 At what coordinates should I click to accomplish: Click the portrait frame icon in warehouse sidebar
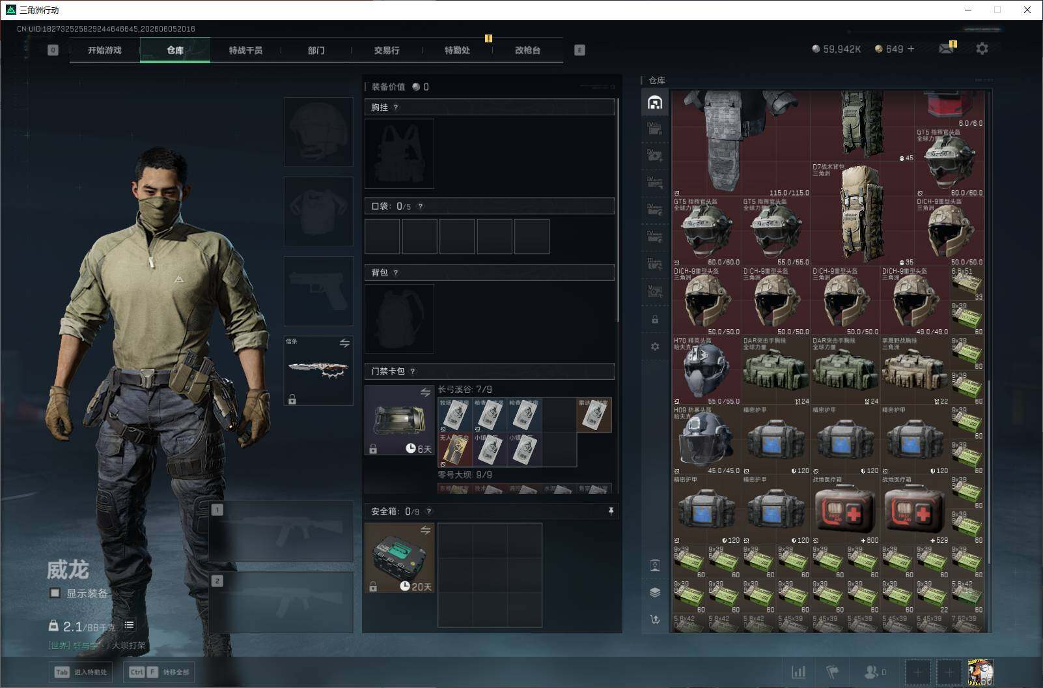[655, 565]
